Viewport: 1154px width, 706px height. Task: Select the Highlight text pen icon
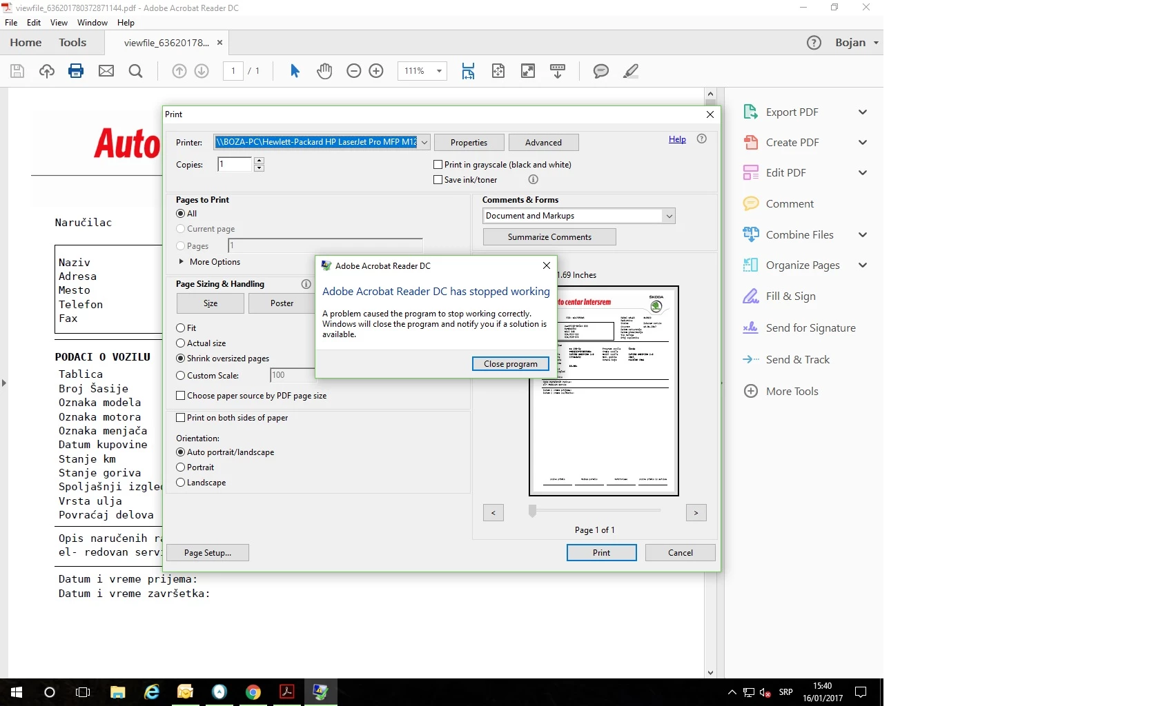coord(631,71)
